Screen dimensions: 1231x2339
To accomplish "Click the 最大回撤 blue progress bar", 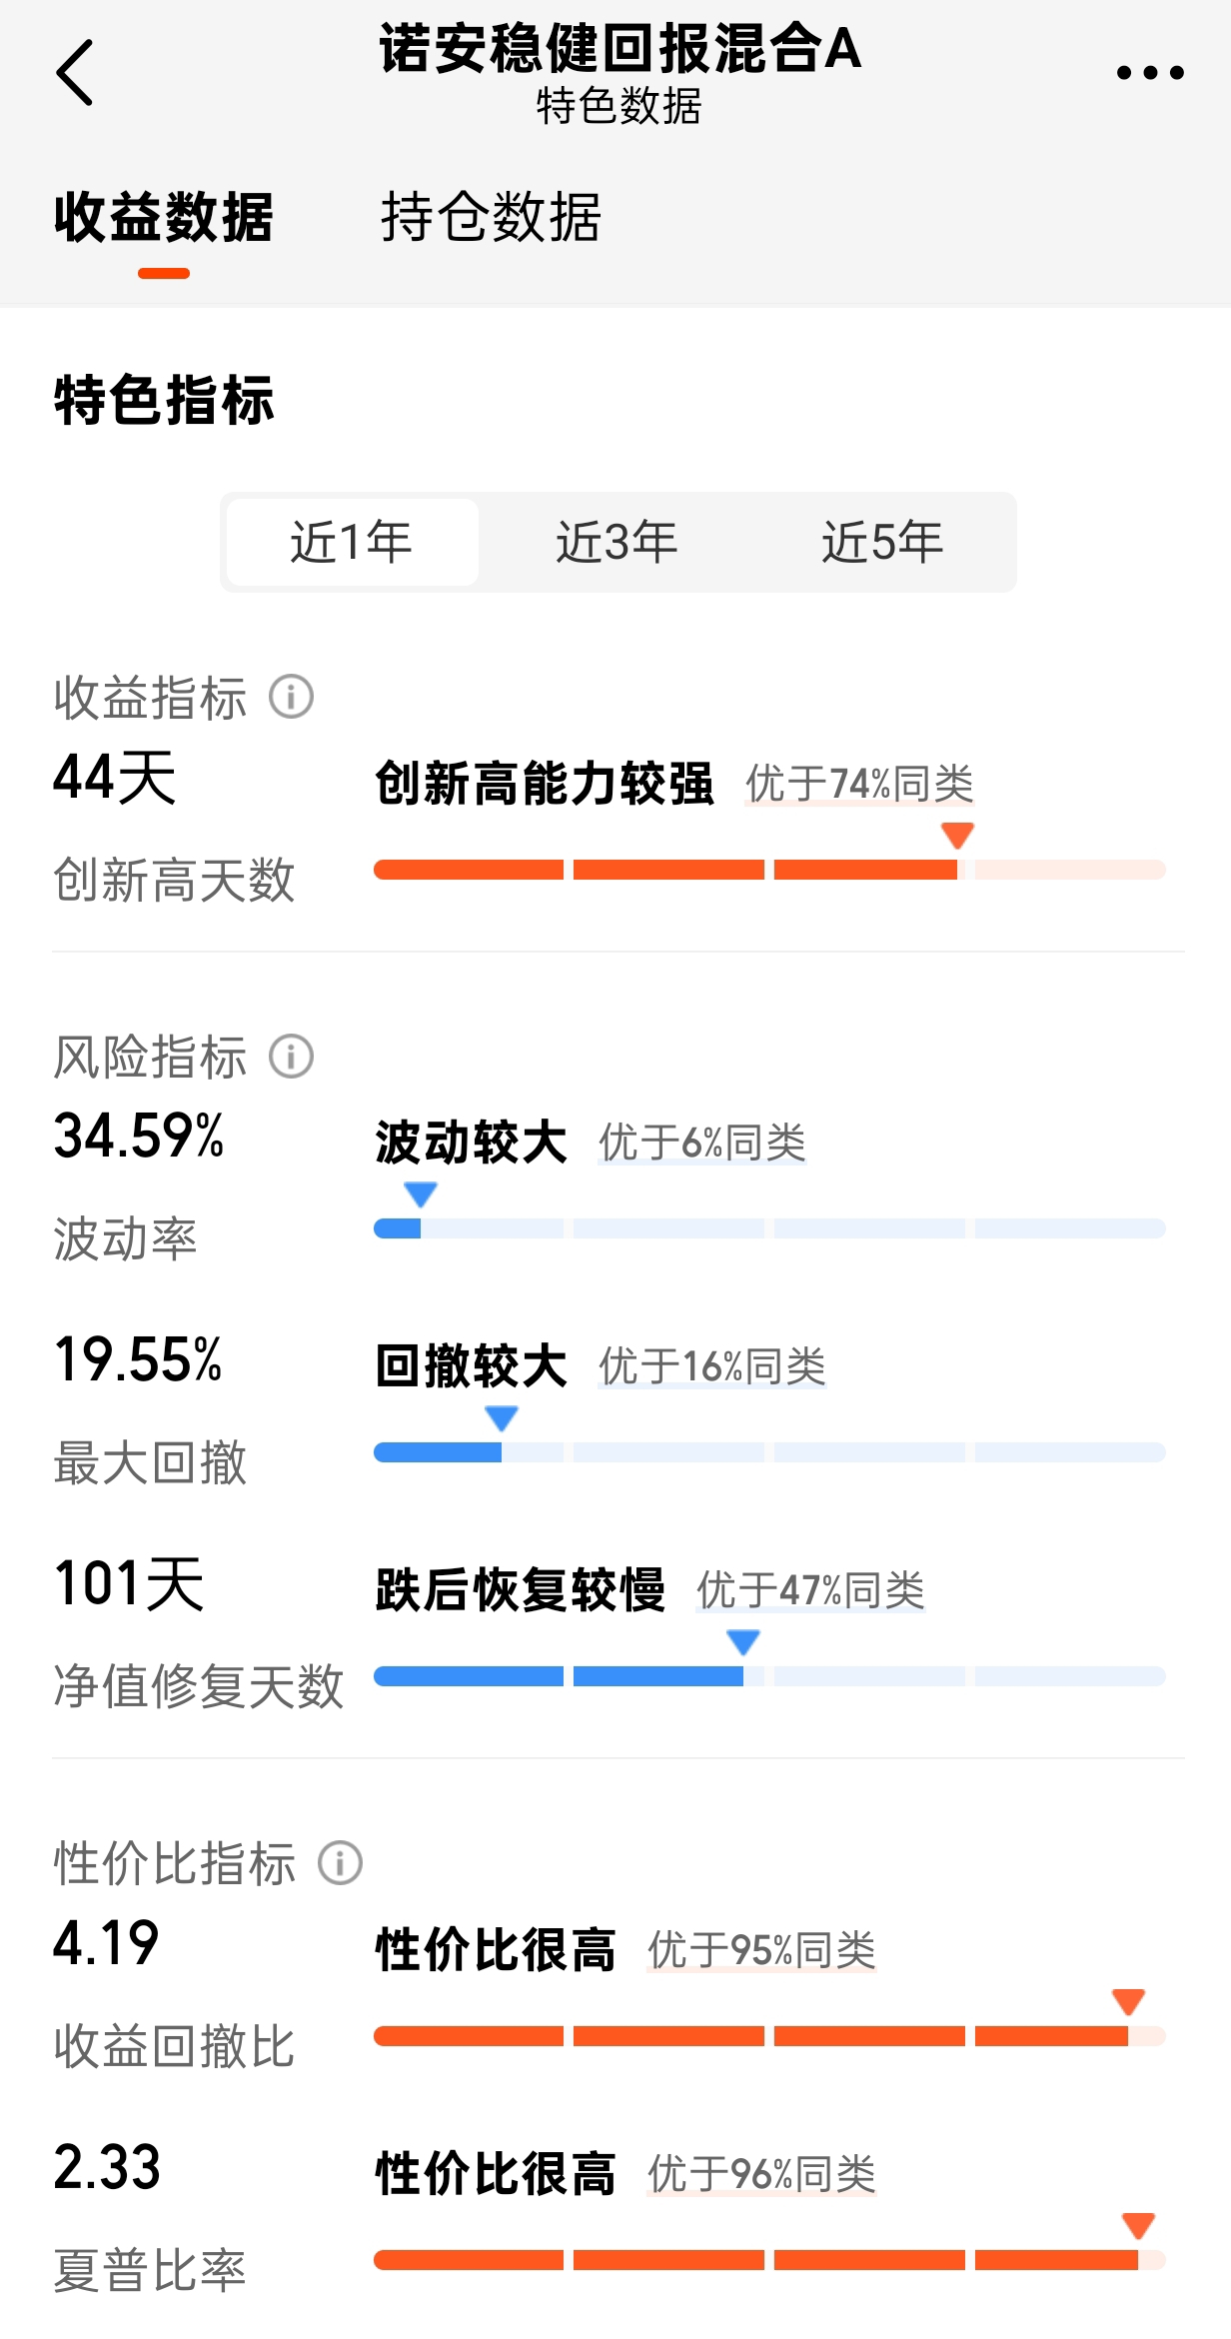I will pyautogui.click(x=769, y=1452).
